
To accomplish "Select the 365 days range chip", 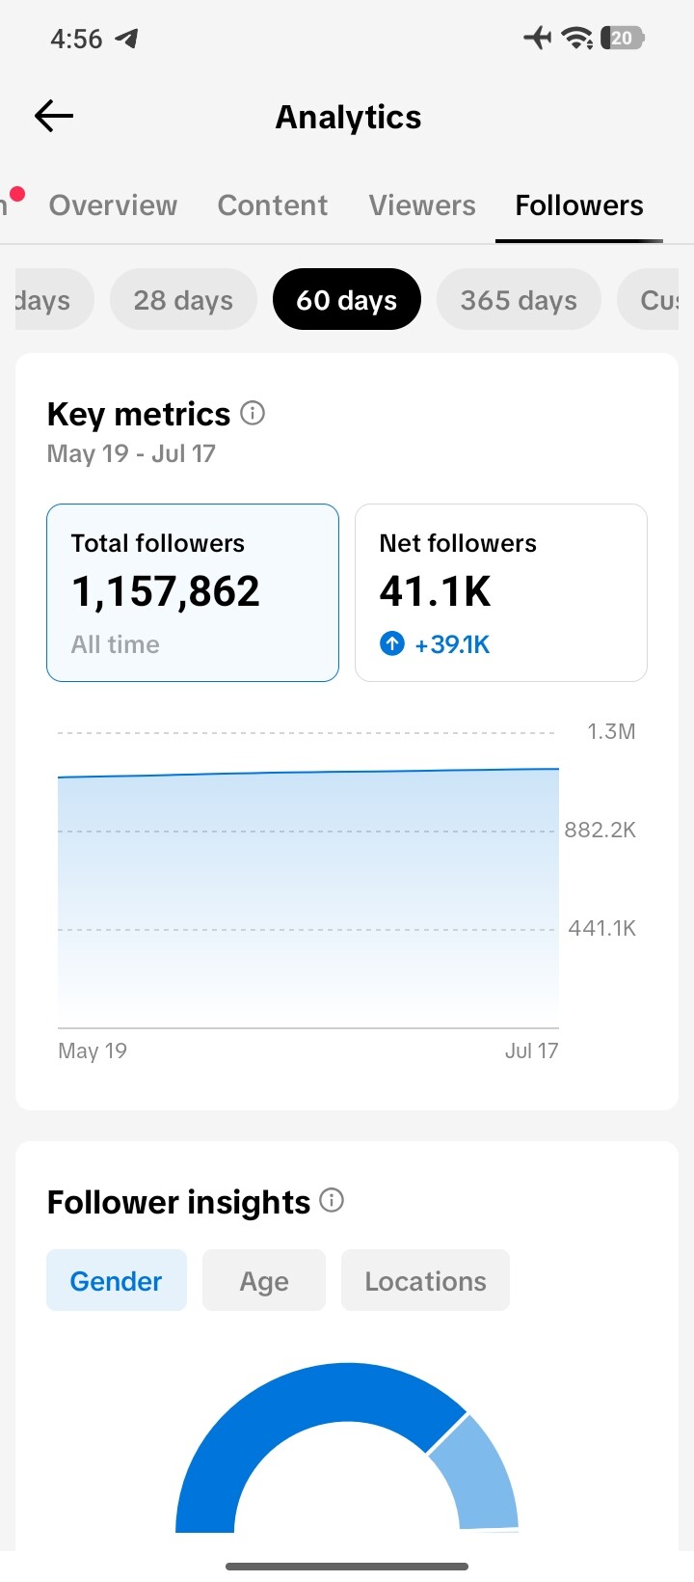I will click(519, 300).
